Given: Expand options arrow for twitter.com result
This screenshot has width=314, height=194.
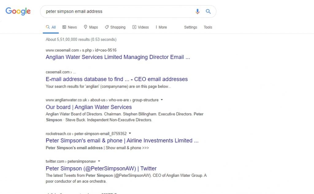Looking at the screenshot, I should (x=99, y=161).
